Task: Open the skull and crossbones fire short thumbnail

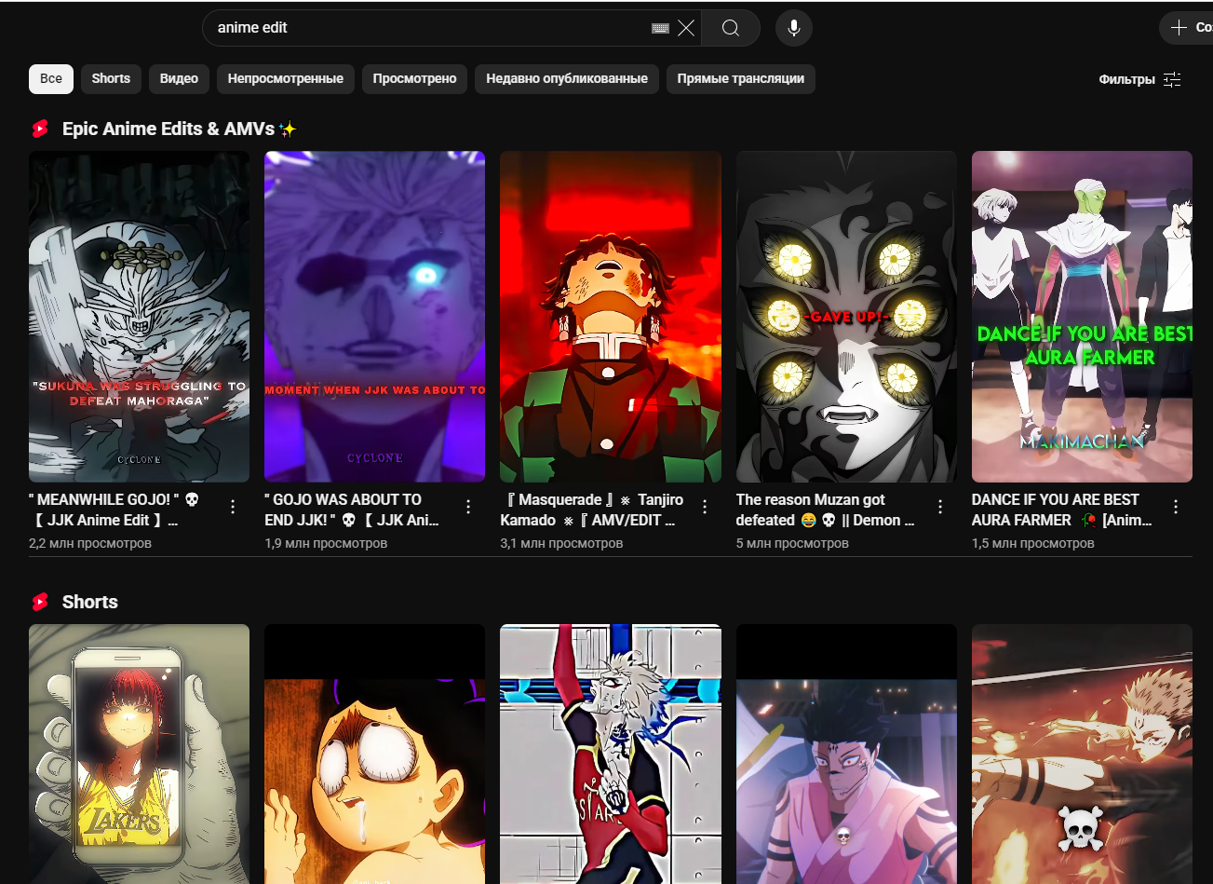Action: pos(1082,754)
